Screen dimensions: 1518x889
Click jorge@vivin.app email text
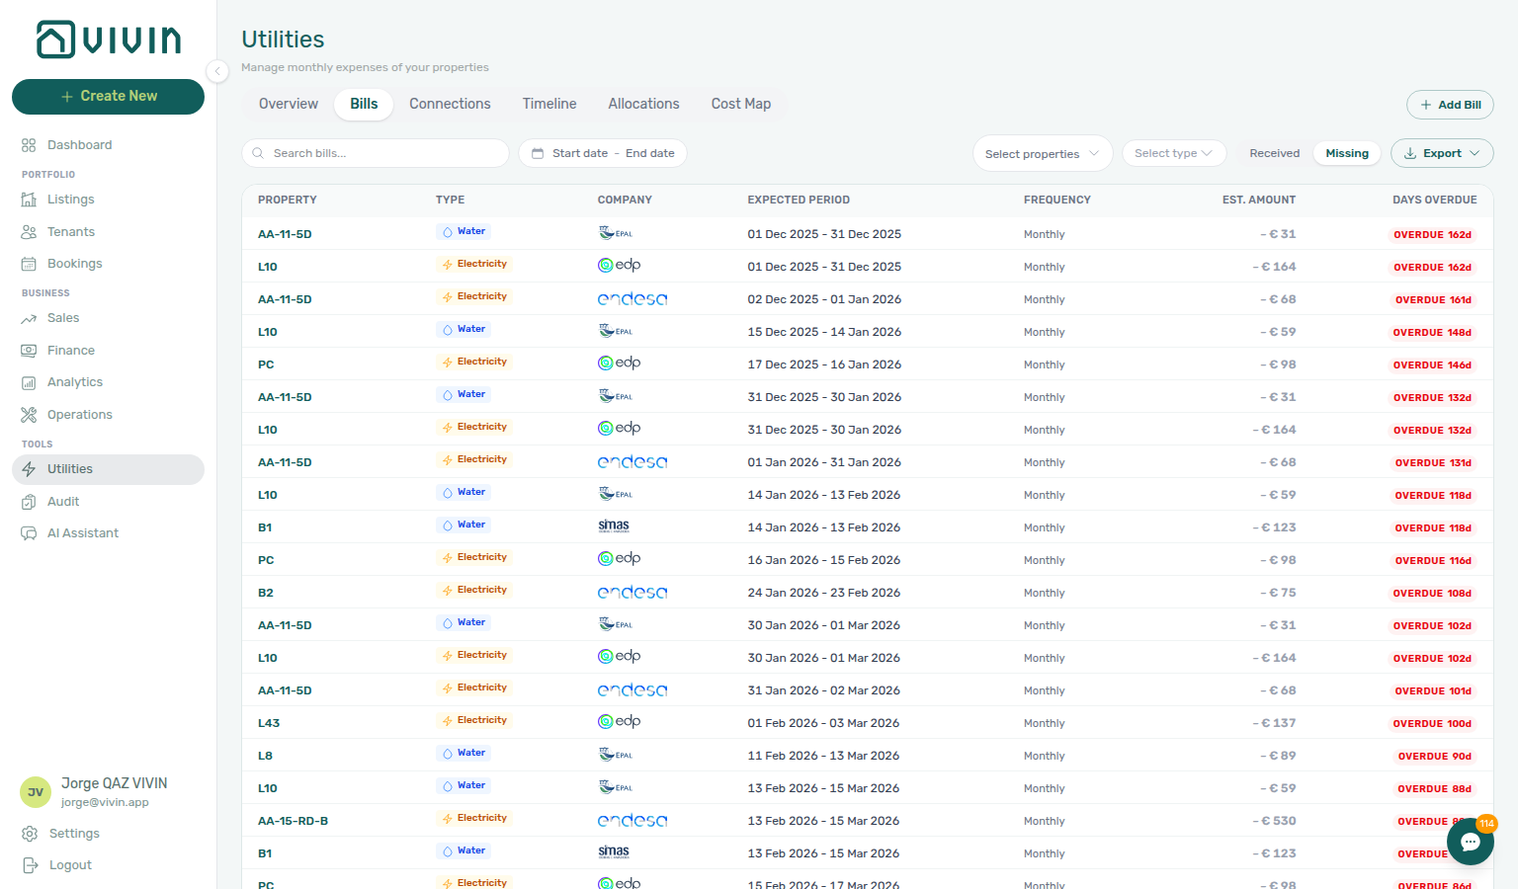105,803
